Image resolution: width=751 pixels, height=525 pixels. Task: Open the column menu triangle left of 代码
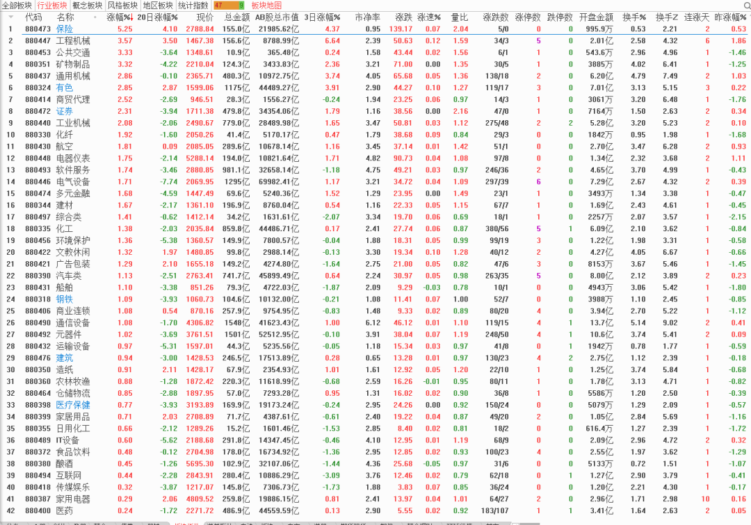tap(10, 17)
